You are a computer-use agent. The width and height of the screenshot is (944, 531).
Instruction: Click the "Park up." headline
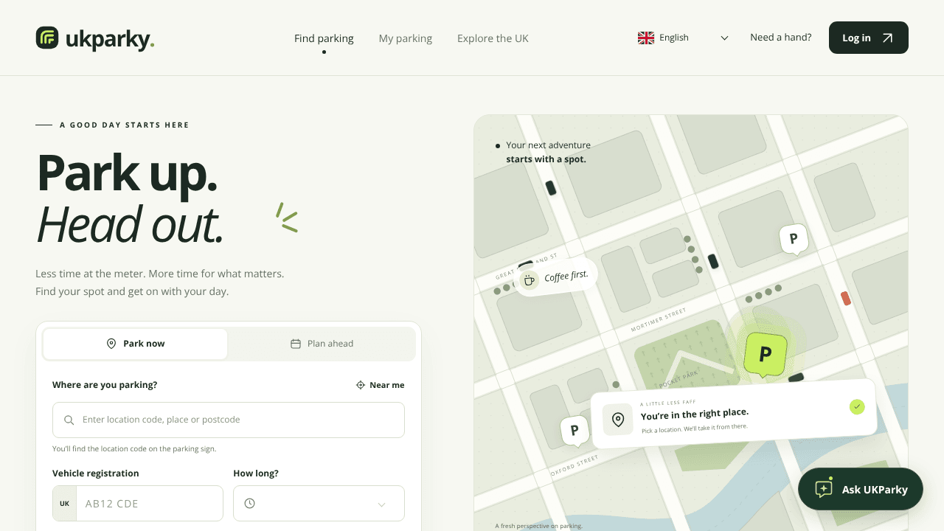[x=127, y=173]
